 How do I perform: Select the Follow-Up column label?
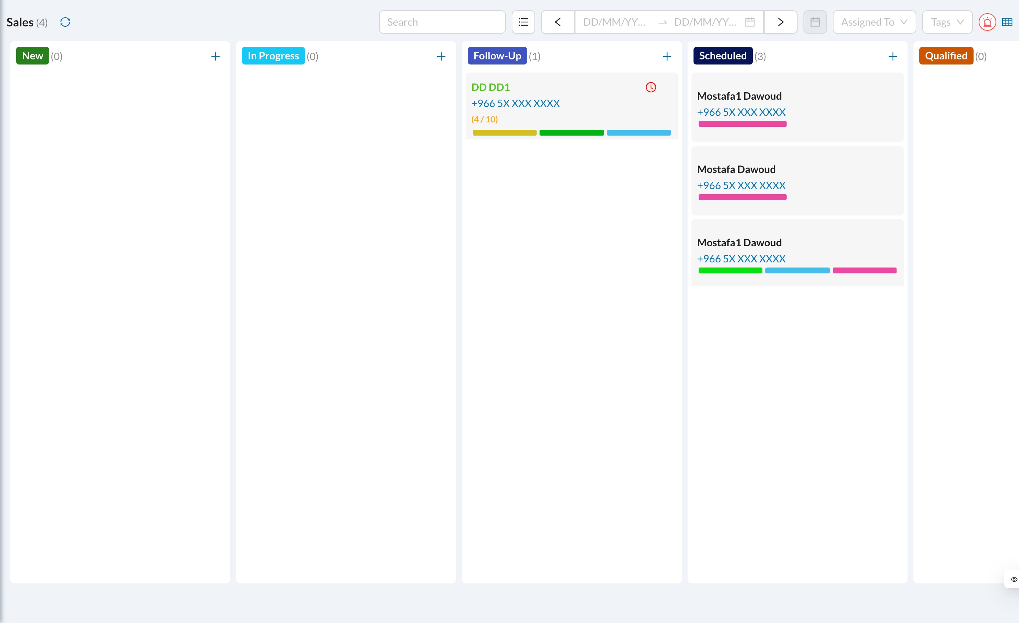(497, 56)
